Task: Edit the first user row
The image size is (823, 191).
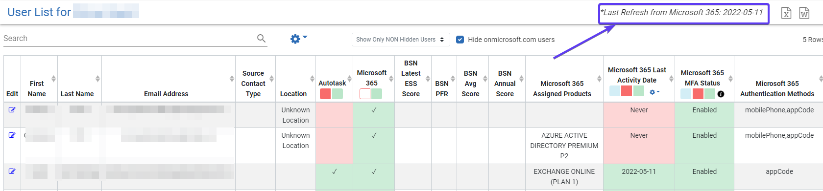Action: coord(12,110)
